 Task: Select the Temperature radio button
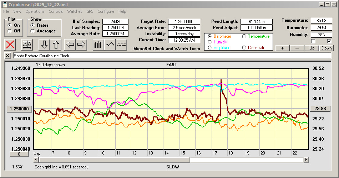(x=244, y=36)
